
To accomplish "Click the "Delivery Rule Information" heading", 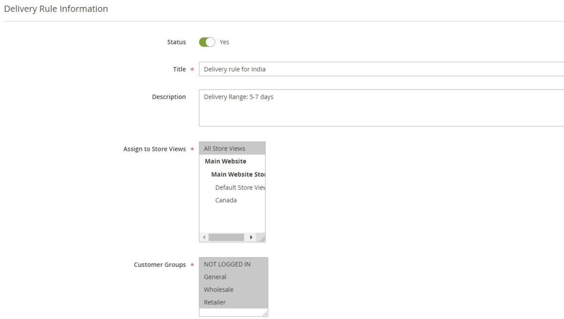I will pos(56,8).
